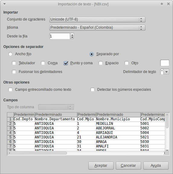This screenshot has height=174, width=173.
Task: Open the window menu arrow in title bar
Action: coord(5,4)
